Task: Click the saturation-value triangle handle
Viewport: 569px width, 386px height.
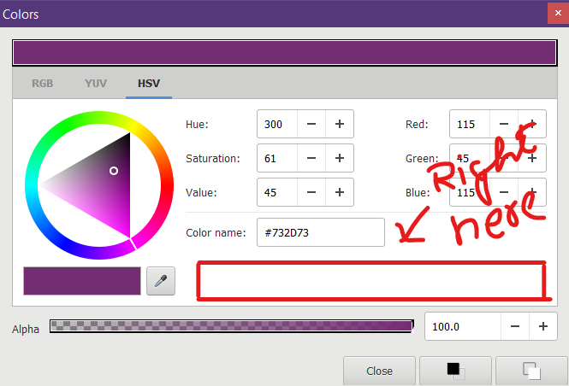Action: [114, 171]
